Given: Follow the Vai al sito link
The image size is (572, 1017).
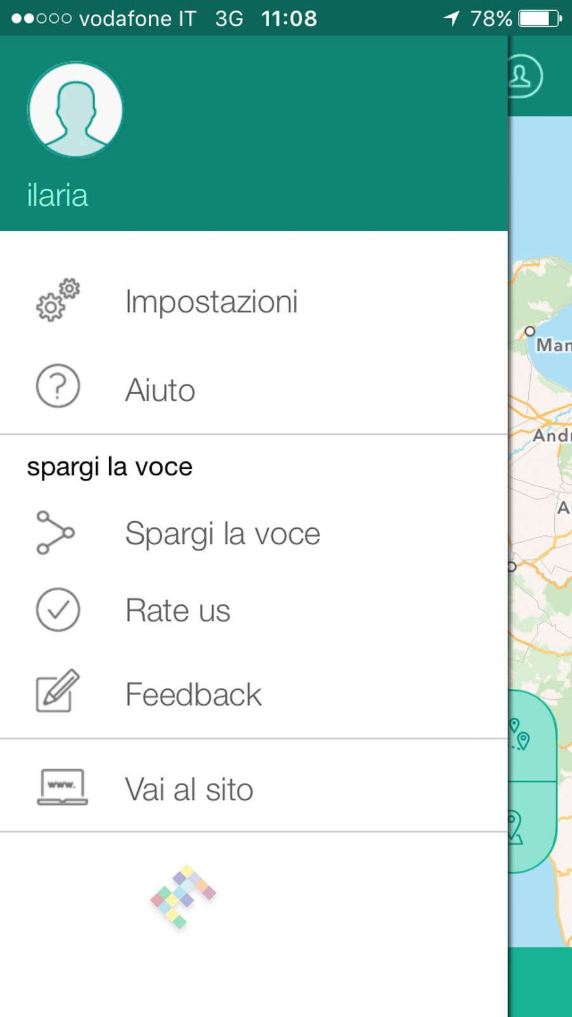Looking at the screenshot, I should tap(189, 789).
